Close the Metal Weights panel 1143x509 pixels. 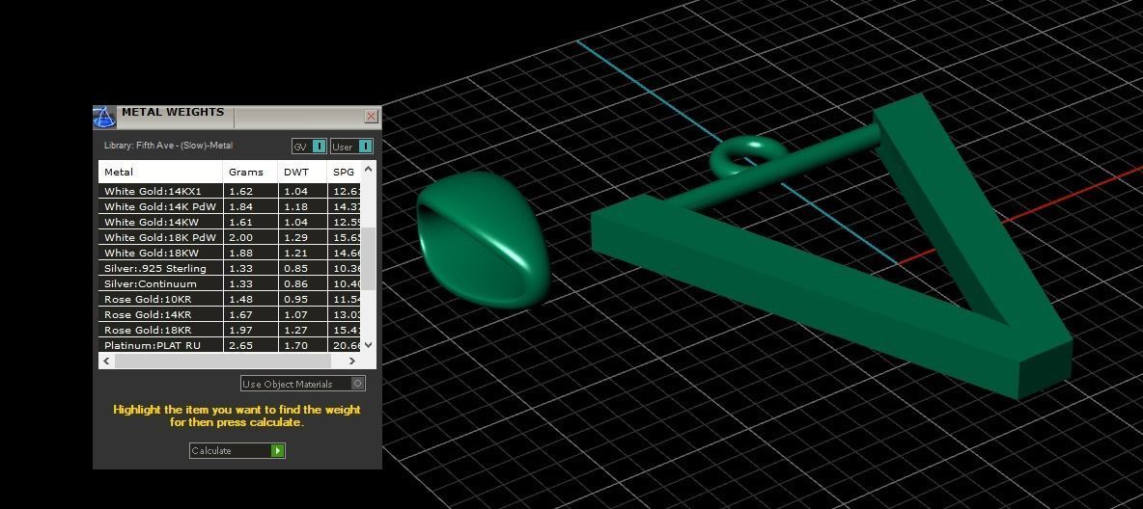pyautogui.click(x=371, y=116)
